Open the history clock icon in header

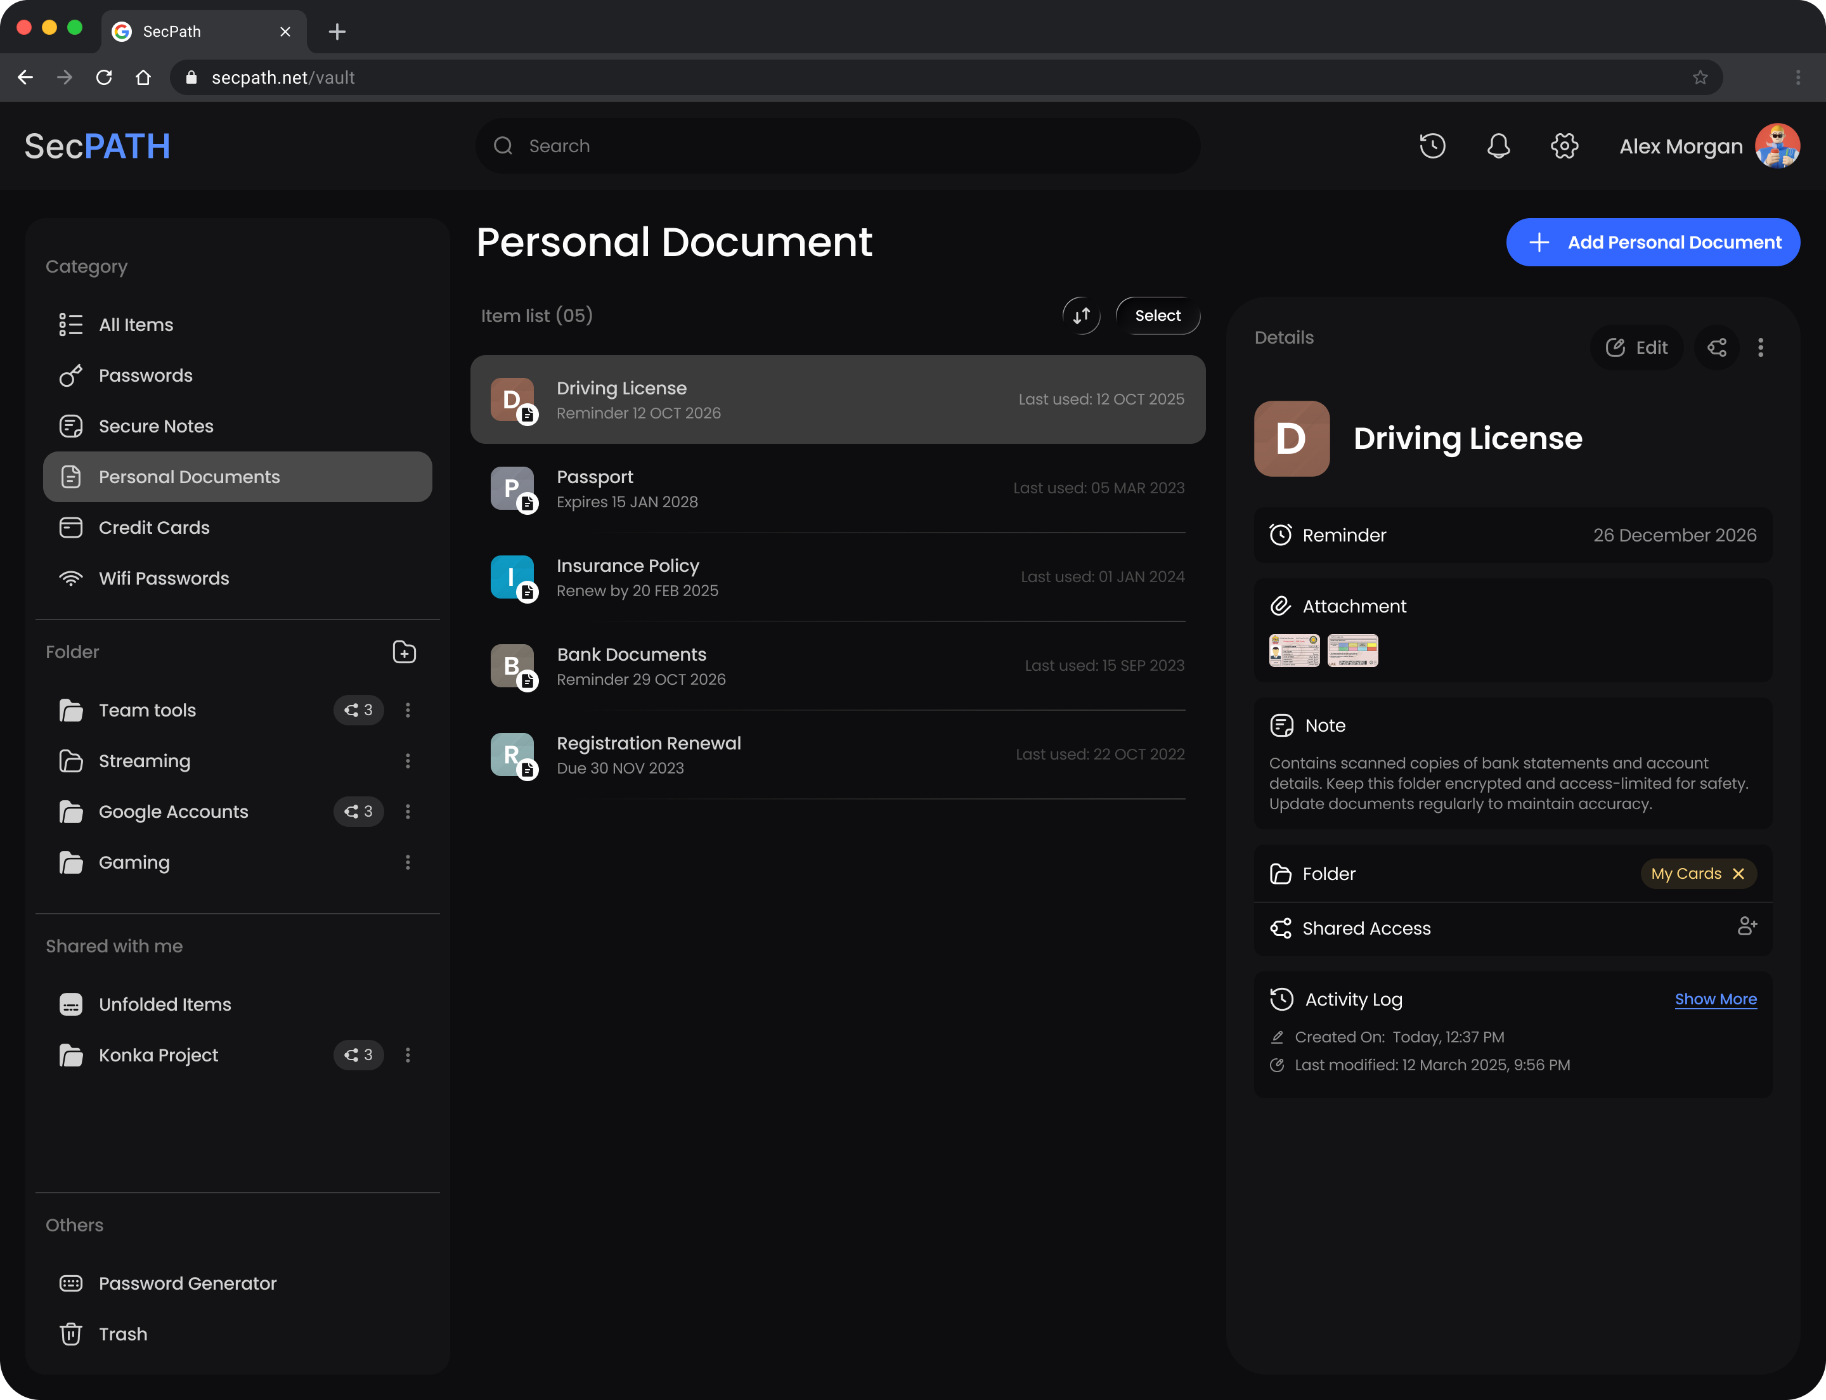[1432, 146]
